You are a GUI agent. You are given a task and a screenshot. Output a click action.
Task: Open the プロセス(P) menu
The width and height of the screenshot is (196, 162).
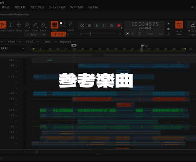(x=20, y=7)
